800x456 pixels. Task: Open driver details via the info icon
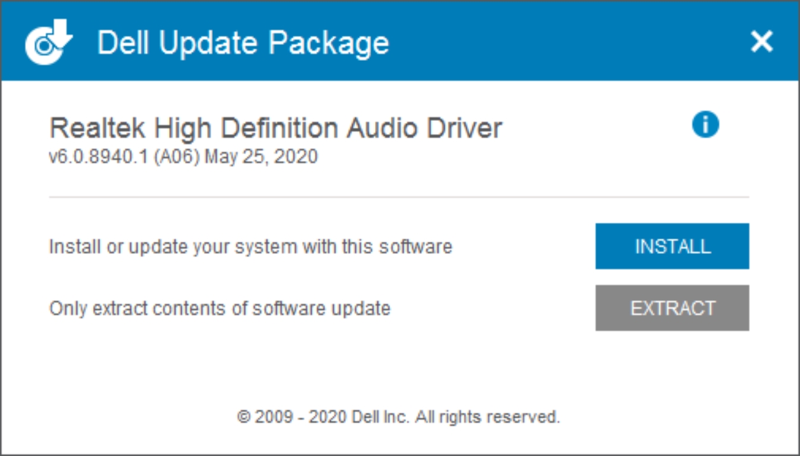[x=705, y=124]
